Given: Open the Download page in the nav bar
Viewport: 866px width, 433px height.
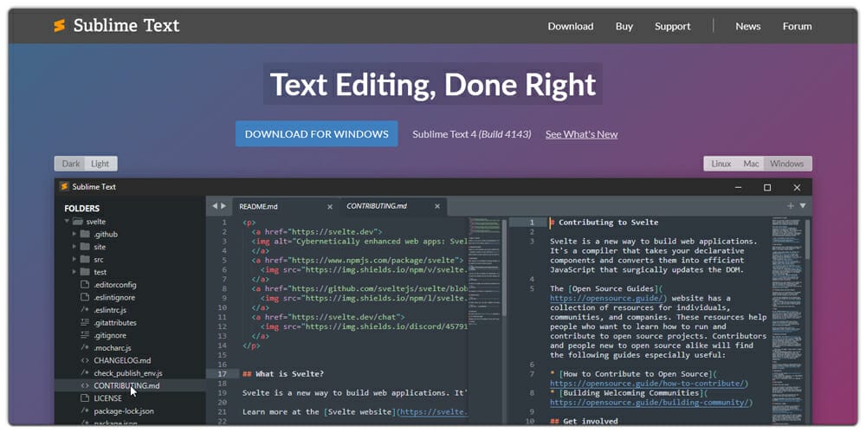Looking at the screenshot, I should coord(571,27).
